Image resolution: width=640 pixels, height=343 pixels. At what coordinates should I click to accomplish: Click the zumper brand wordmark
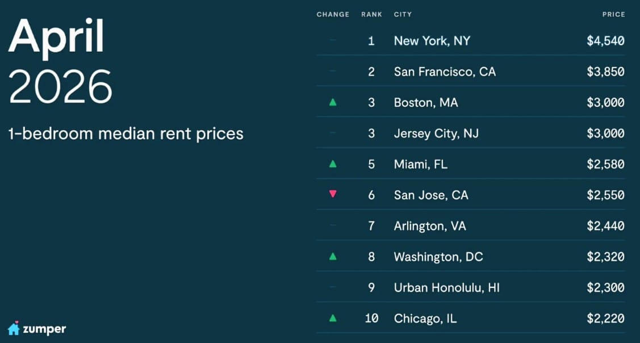click(44, 329)
